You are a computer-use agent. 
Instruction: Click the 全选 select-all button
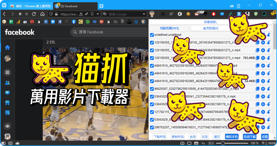click(193, 137)
